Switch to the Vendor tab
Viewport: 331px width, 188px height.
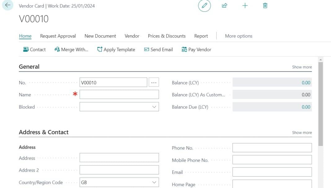(132, 36)
